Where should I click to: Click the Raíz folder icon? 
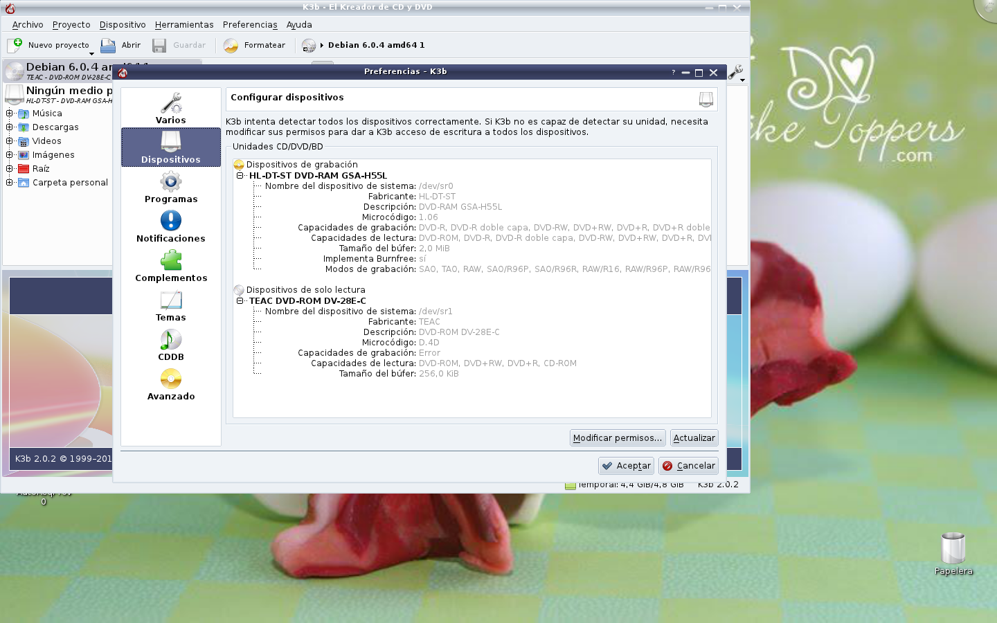[x=24, y=169]
